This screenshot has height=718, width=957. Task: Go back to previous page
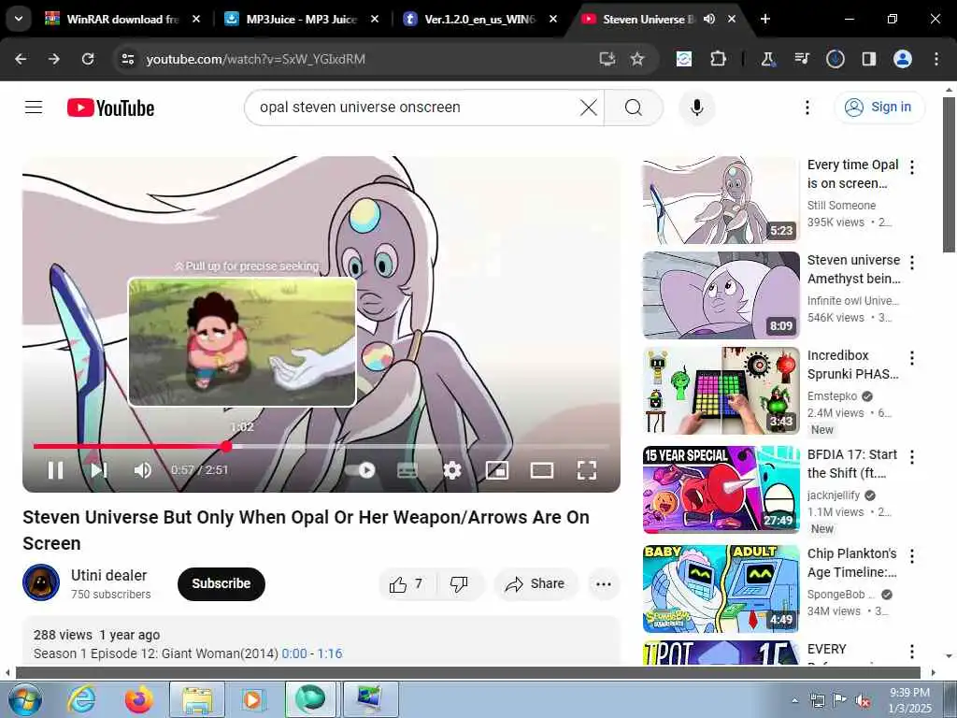click(21, 59)
